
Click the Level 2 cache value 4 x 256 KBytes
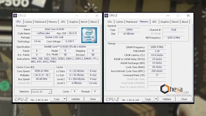77,79
